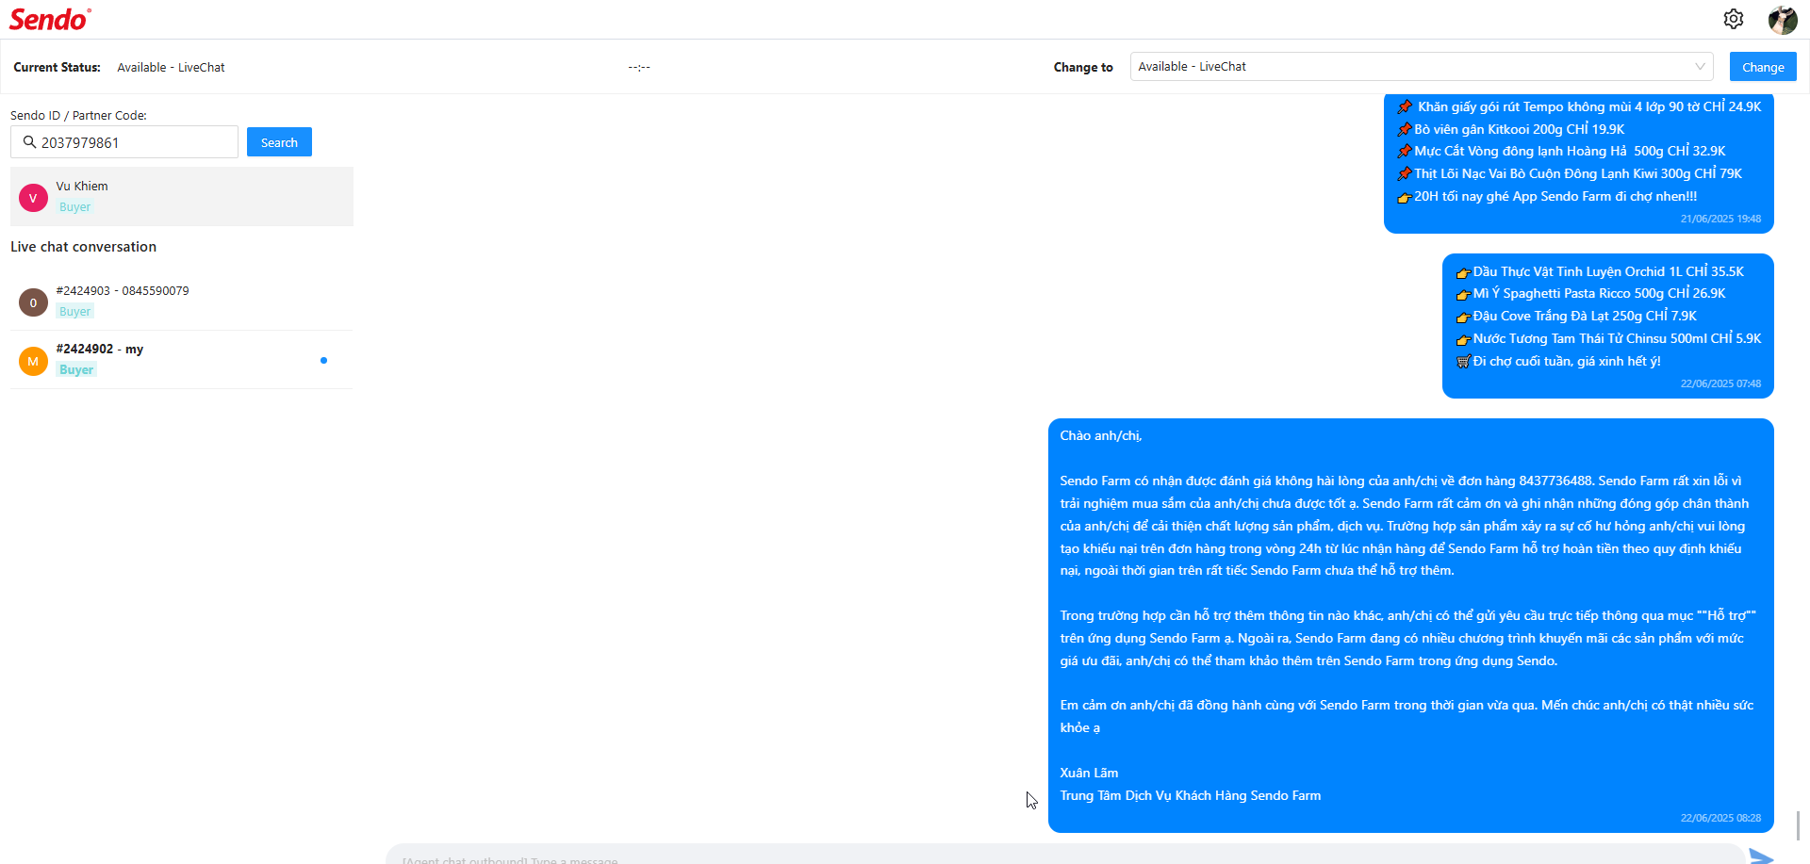Screen dimensions: 1810x864
Task: Click the signature name Xuân Lãm
Action: click(x=1089, y=773)
